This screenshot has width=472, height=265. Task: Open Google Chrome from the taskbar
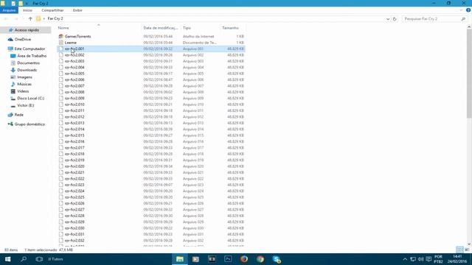260,259
